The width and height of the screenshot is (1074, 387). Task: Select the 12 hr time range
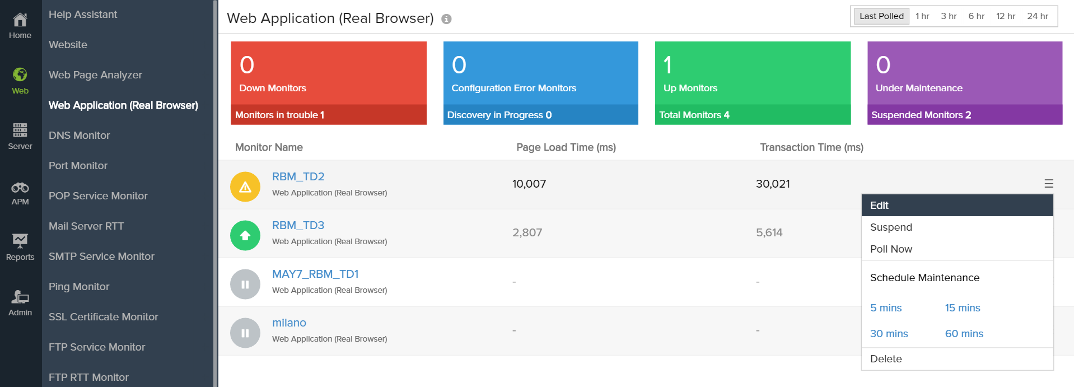1006,16
